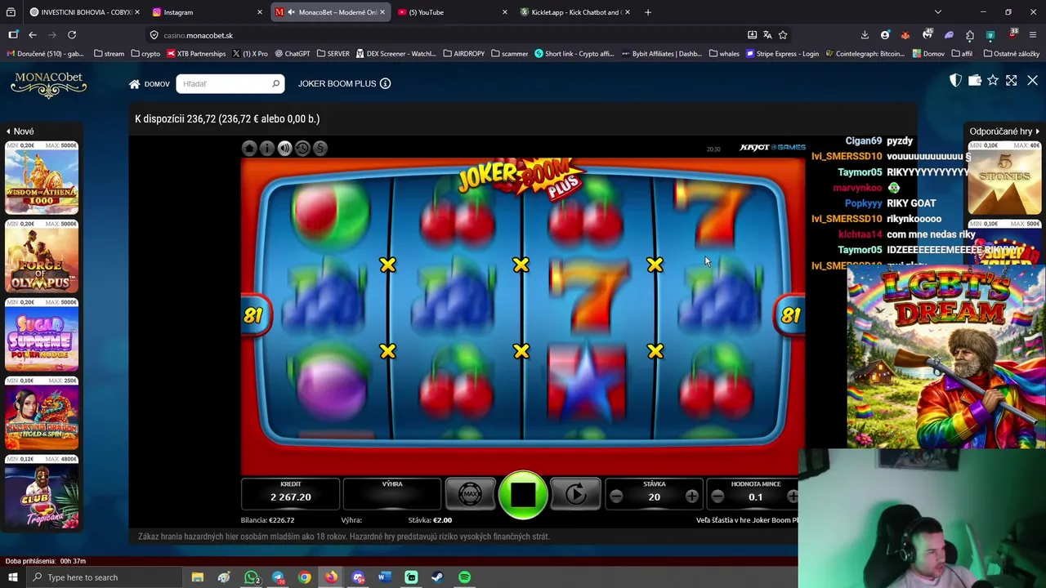1046x588 pixels.
Task: Open browser downloads icon
Action: coord(865,35)
